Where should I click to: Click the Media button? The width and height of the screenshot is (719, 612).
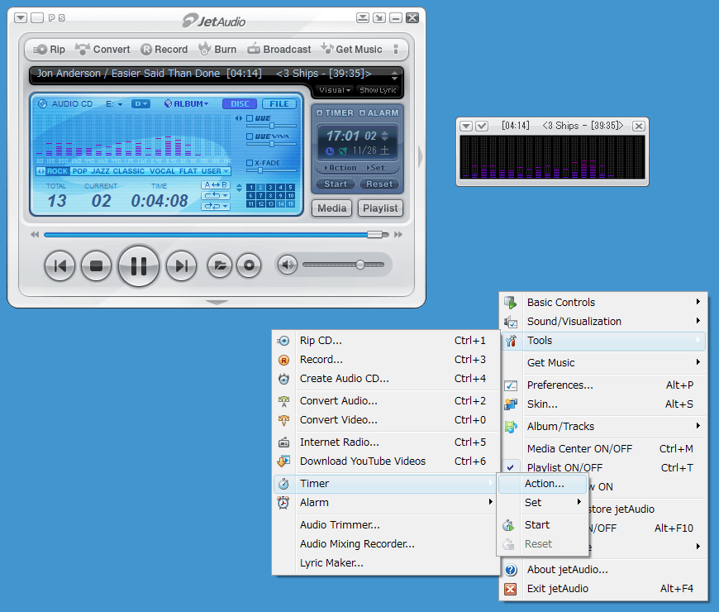332,208
